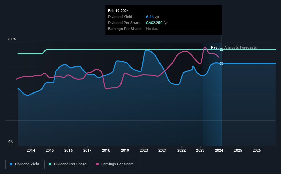Click the pink Earnings Per Share legend dot
Image resolution: width=281 pixels, height=174 pixels.
coord(97,164)
